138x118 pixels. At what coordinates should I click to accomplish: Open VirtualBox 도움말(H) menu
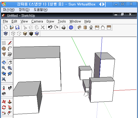click(x=41, y=10)
